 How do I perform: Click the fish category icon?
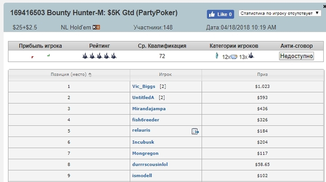(x=217, y=56)
